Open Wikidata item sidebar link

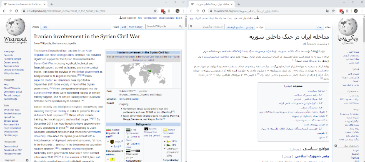click(11, 132)
